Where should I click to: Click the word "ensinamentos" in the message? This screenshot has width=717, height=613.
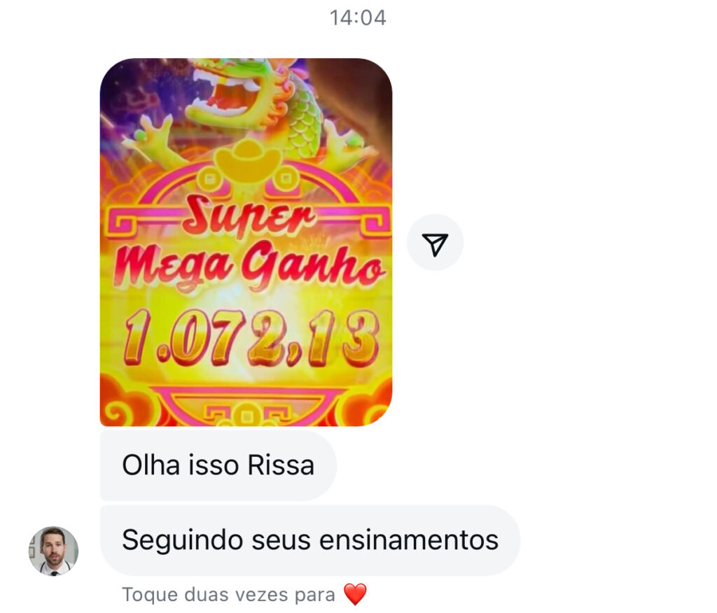(409, 540)
